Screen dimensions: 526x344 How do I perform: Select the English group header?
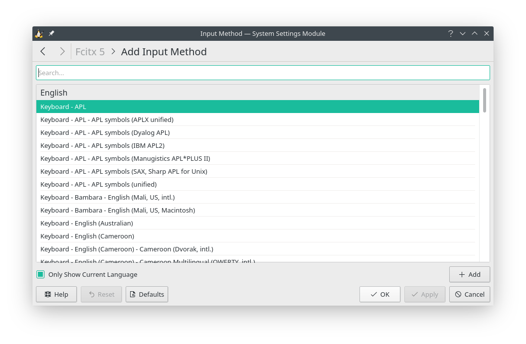258,93
